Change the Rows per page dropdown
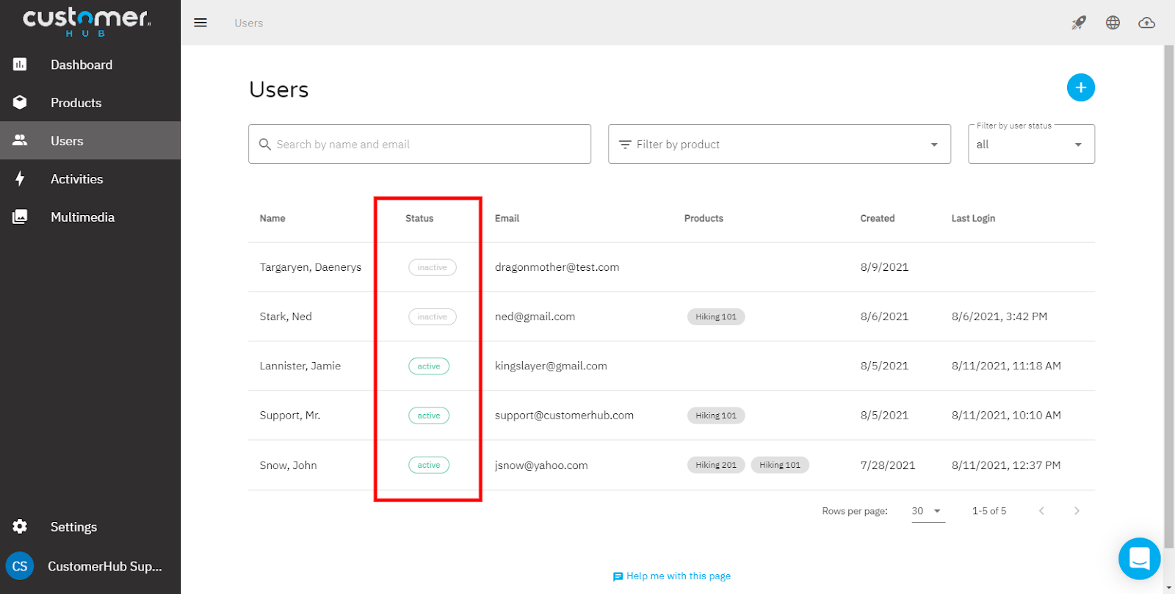Screen dimensions: 1175x594 pyautogui.click(x=928, y=511)
